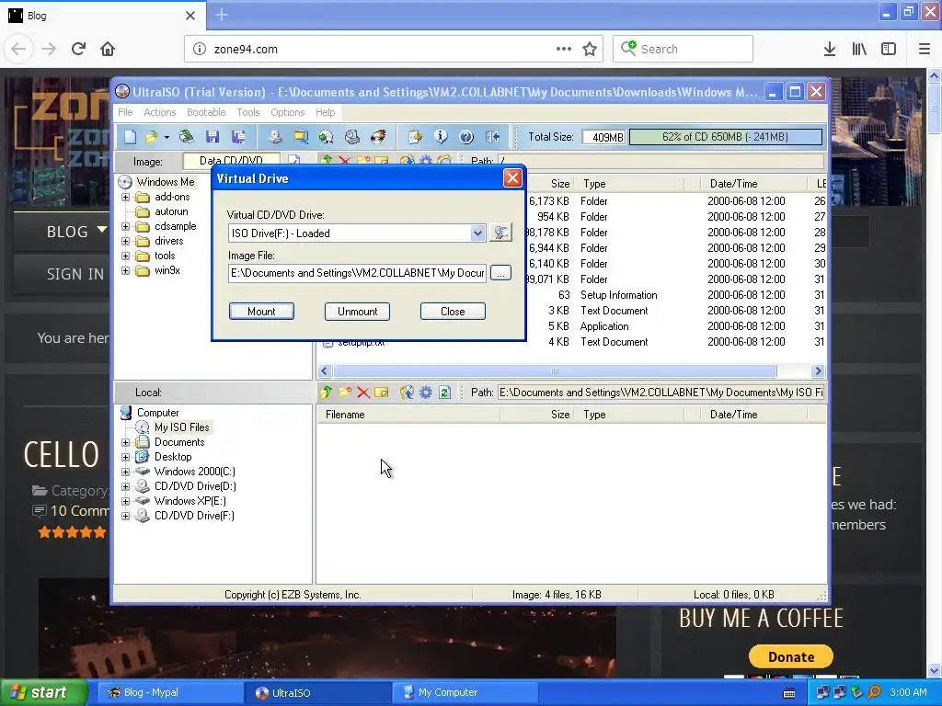Click the blue Information toolbar icon

click(441, 137)
